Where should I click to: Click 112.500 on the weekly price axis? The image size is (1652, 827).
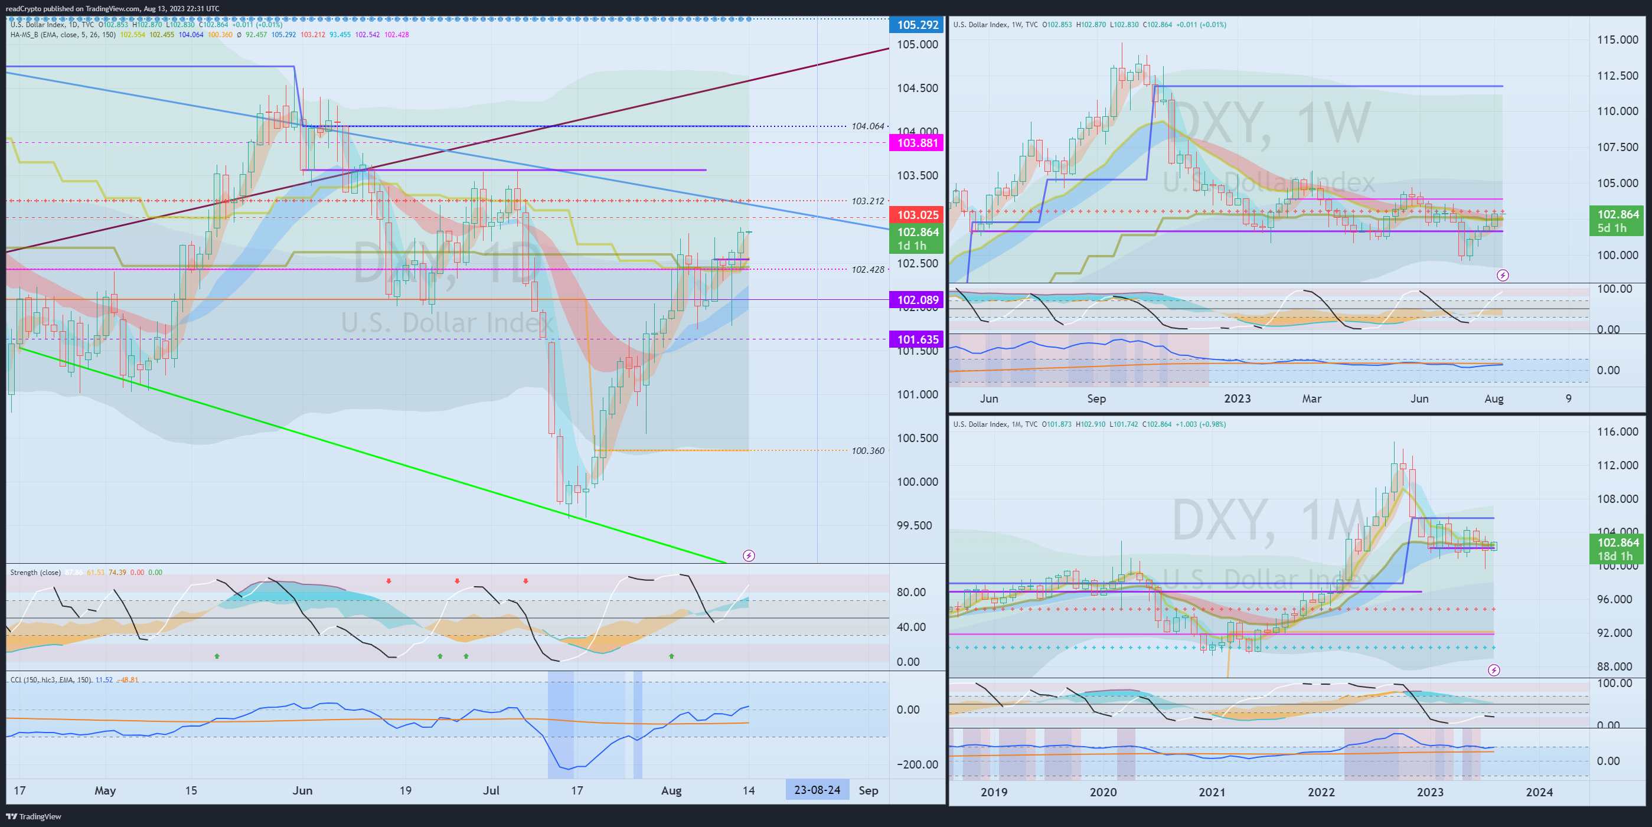(x=1617, y=76)
